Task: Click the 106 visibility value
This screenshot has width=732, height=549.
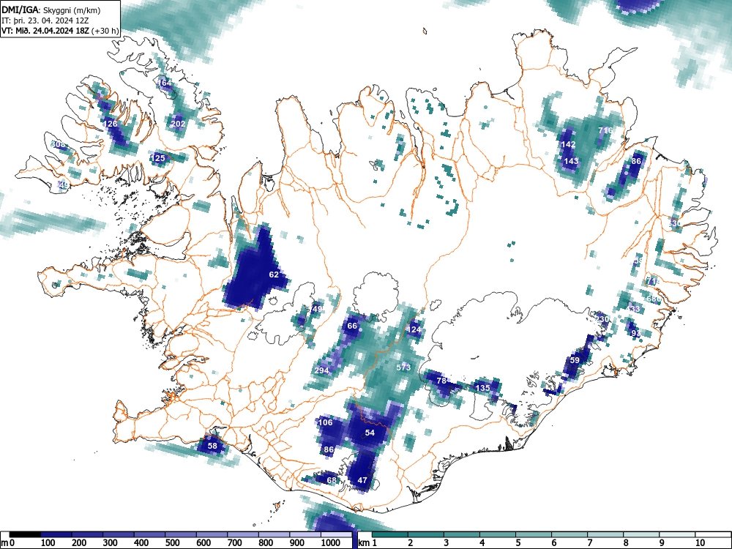Action: [x=326, y=422]
